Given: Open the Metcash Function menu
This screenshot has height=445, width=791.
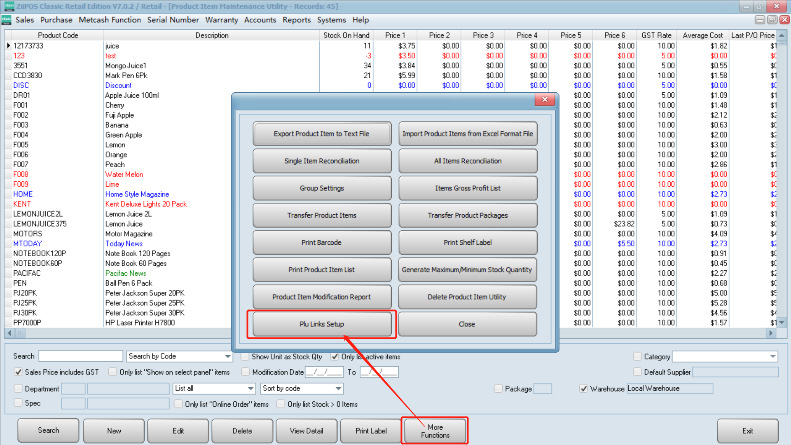Looking at the screenshot, I should [110, 20].
